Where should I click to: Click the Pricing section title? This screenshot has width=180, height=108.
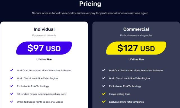[x=90, y=4]
